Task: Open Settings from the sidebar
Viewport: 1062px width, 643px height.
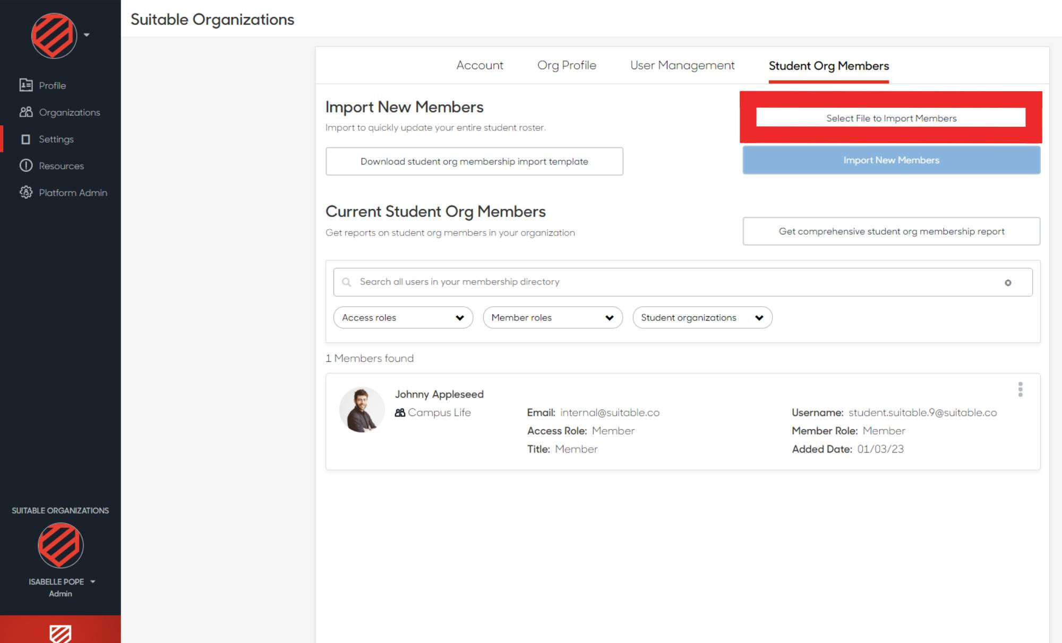Action: tap(56, 139)
